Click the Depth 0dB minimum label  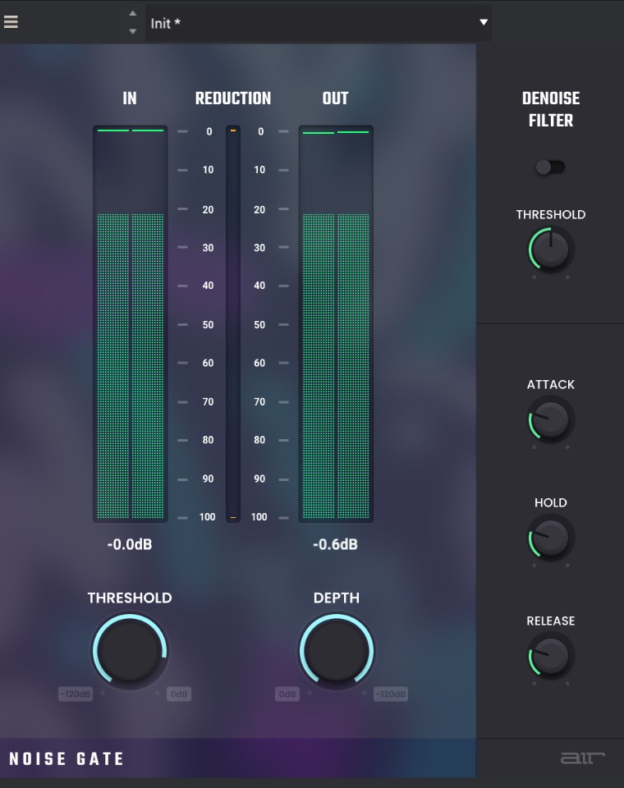(287, 694)
